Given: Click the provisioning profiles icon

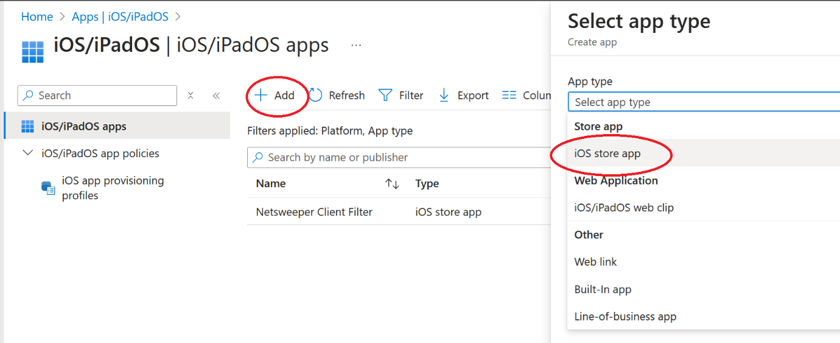Looking at the screenshot, I should coord(48,188).
